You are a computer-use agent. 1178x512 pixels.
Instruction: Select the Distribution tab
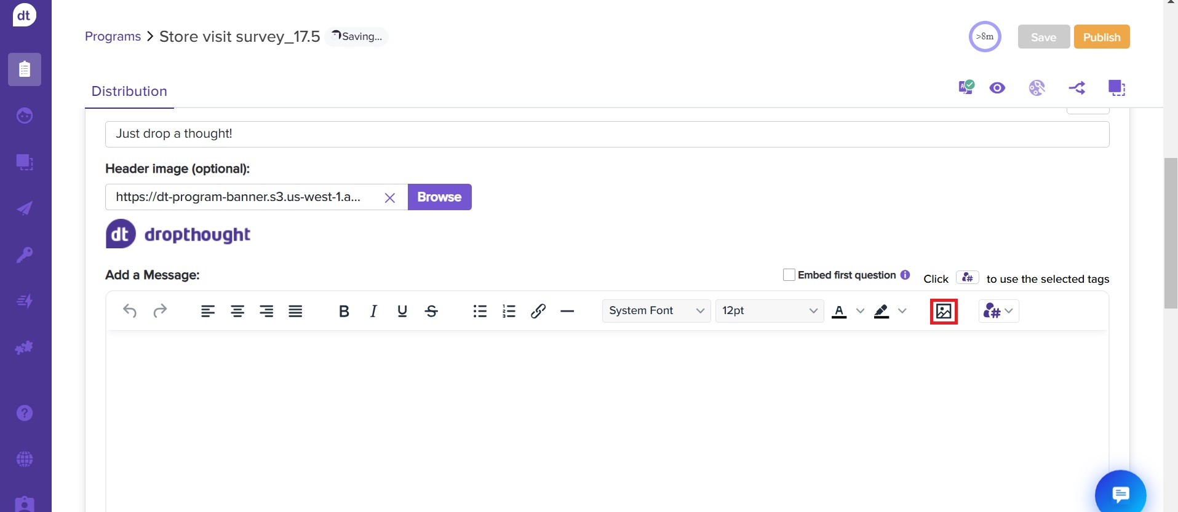coord(129,91)
